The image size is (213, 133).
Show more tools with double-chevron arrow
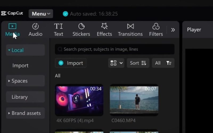(173, 30)
